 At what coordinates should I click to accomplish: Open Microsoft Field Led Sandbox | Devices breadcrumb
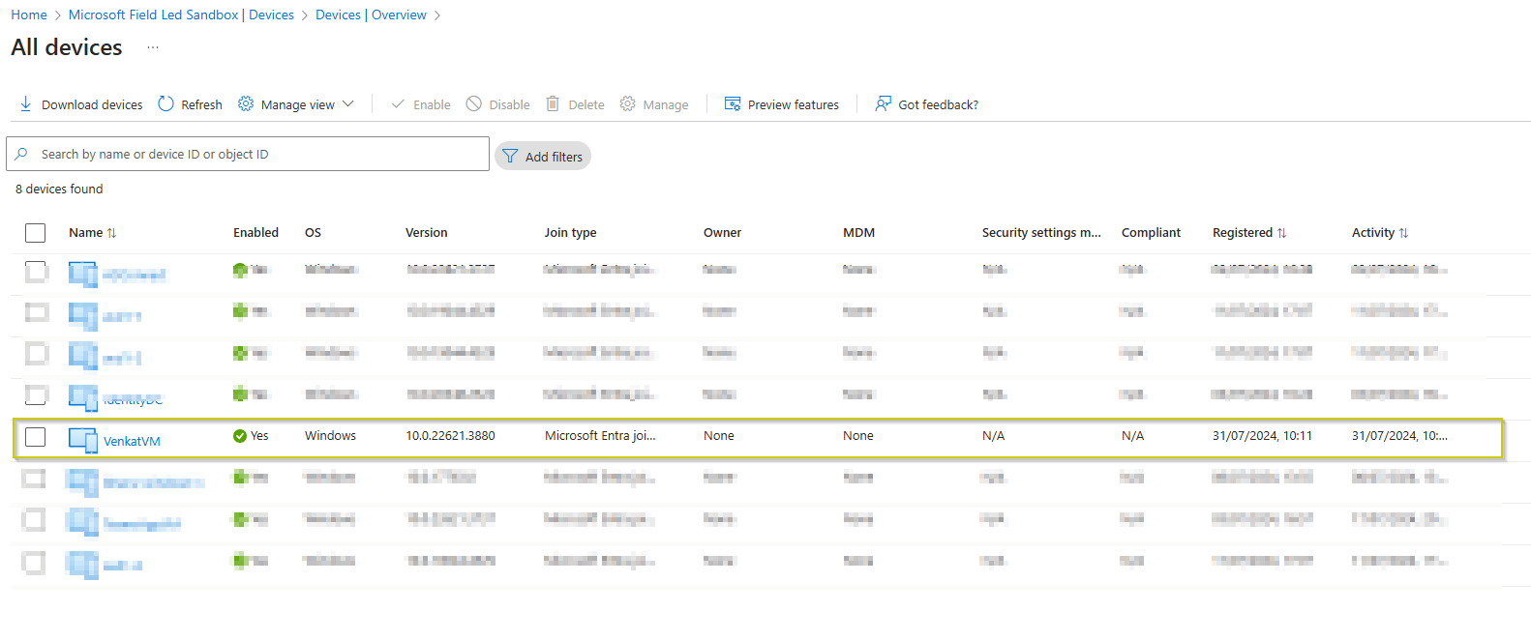click(181, 15)
